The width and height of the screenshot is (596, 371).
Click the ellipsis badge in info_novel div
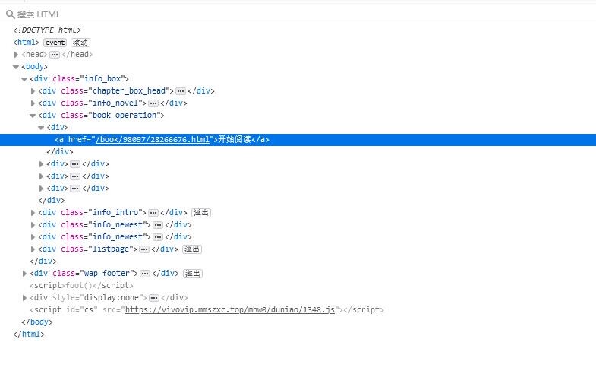153,103
